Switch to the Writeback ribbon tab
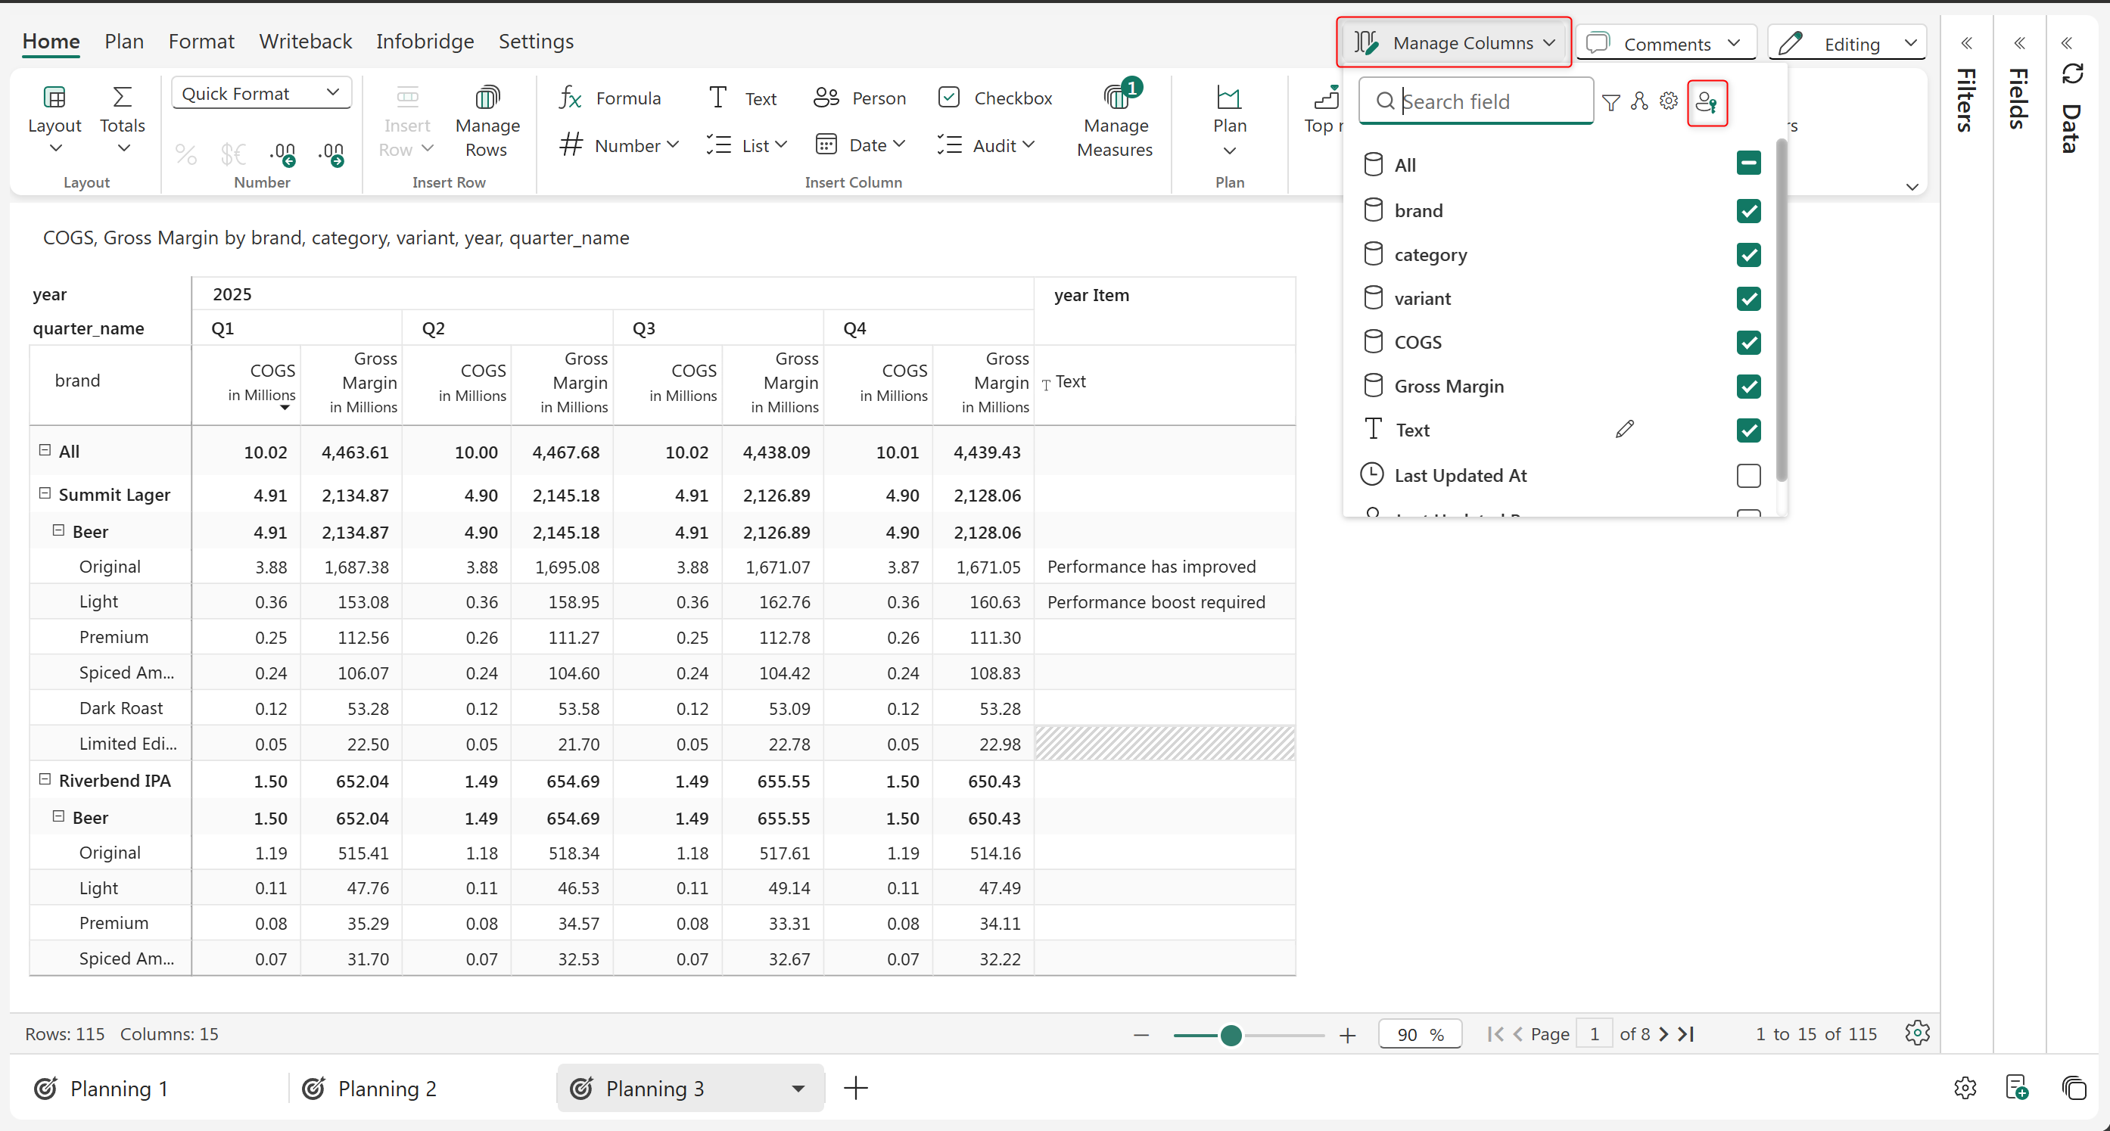The image size is (2110, 1131). pos(305,41)
